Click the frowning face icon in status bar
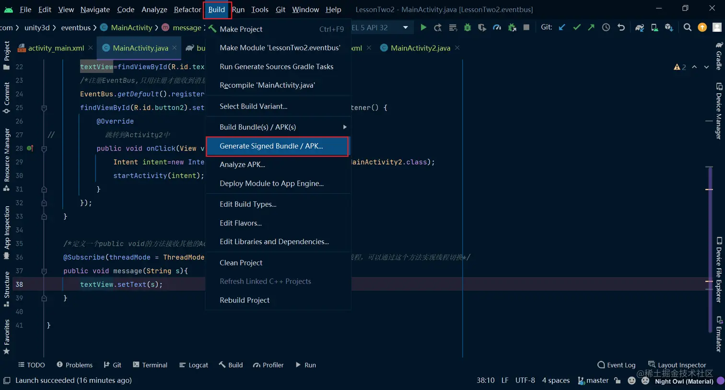Image resolution: width=725 pixels, height=390 pixels. [645, 380]
